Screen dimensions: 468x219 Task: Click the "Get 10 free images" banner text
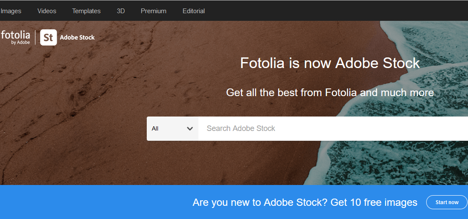tap(374, 202)
